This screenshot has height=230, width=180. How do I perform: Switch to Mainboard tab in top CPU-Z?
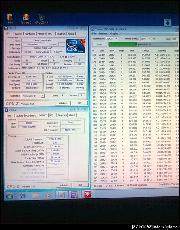pyautogui.click(x=30, y=34)
